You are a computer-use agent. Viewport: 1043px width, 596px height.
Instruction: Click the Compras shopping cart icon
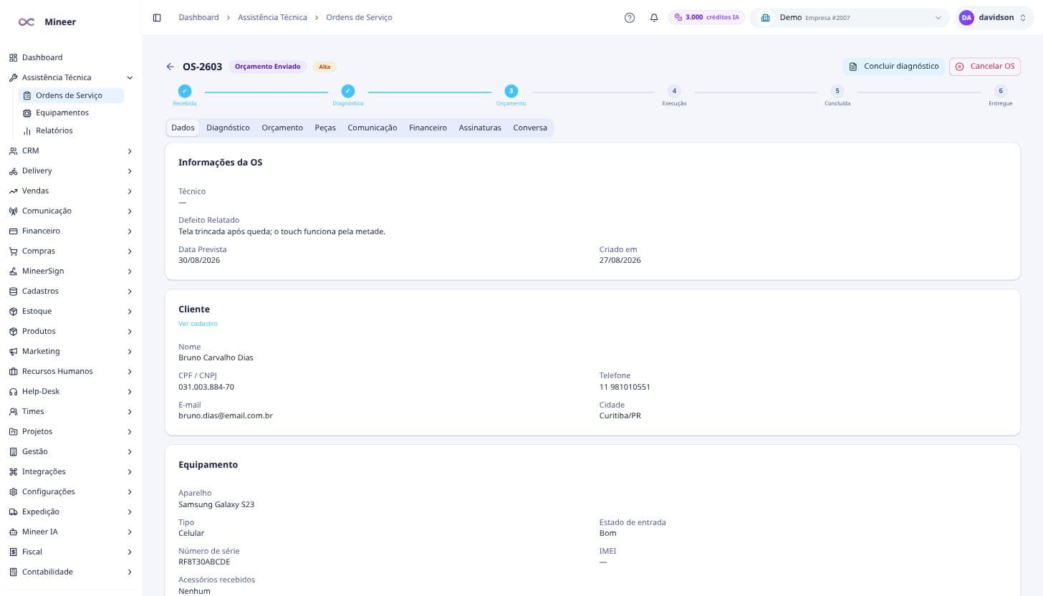coord(14,251)
